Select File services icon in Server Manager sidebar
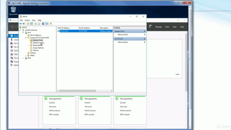231x130 pixels. click(12, 58)
